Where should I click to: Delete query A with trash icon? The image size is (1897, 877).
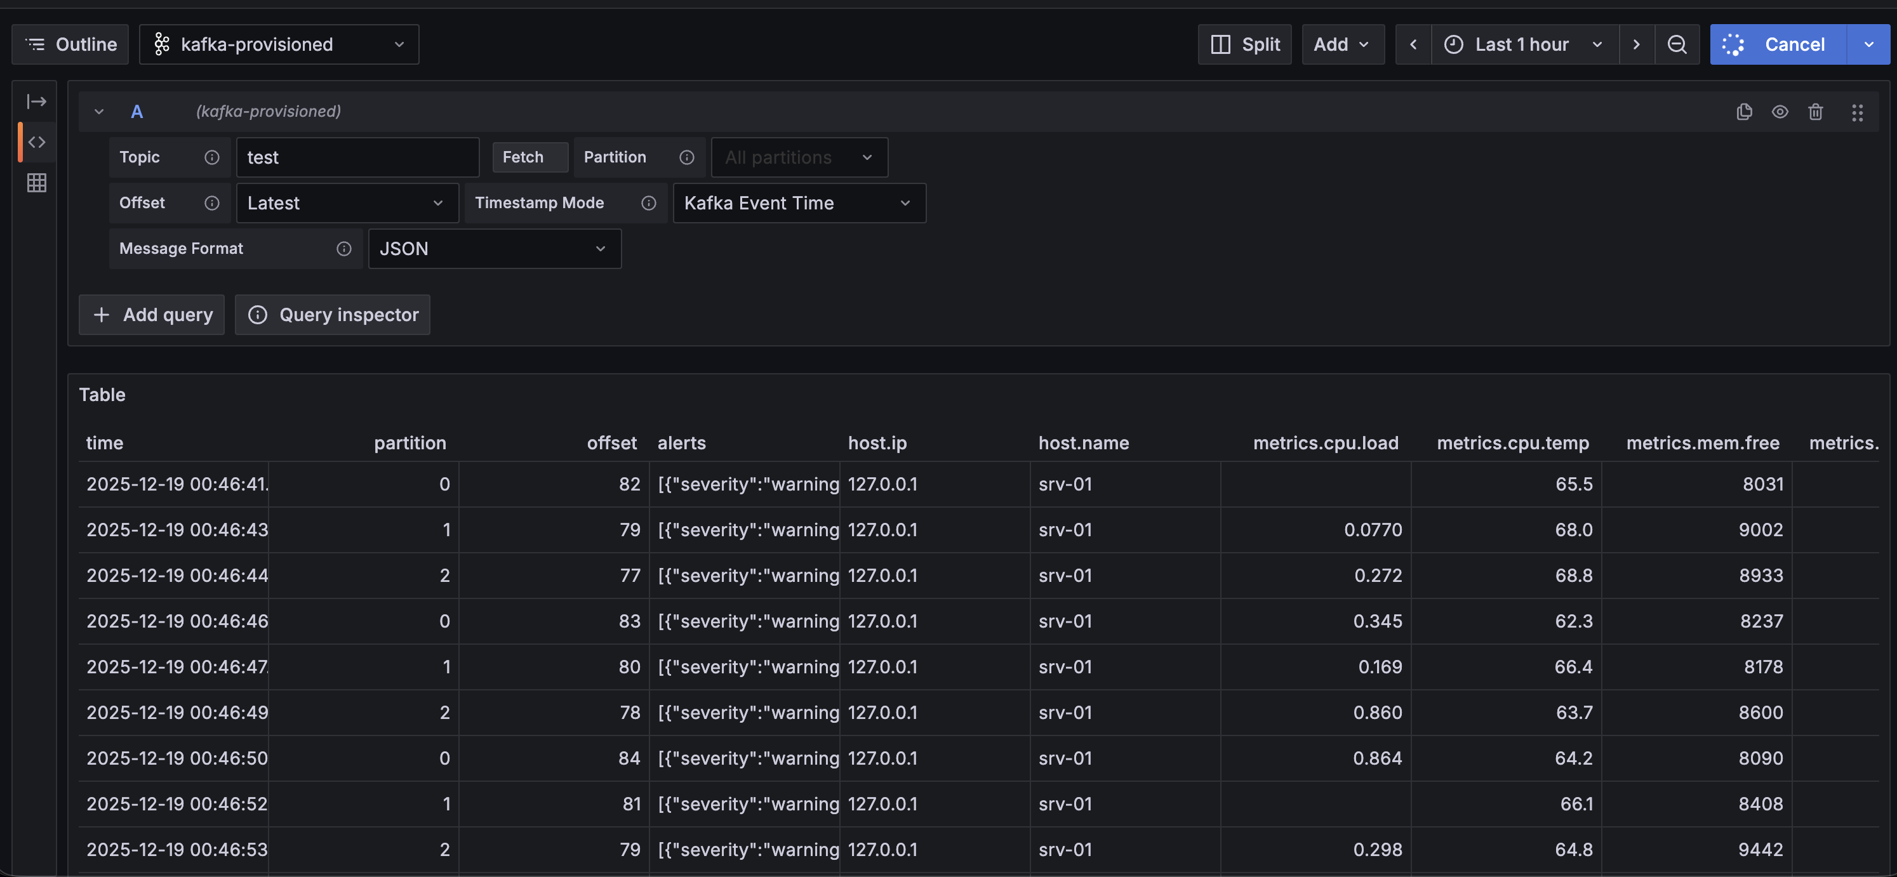pyautogui.click(x=1815, y=111)
